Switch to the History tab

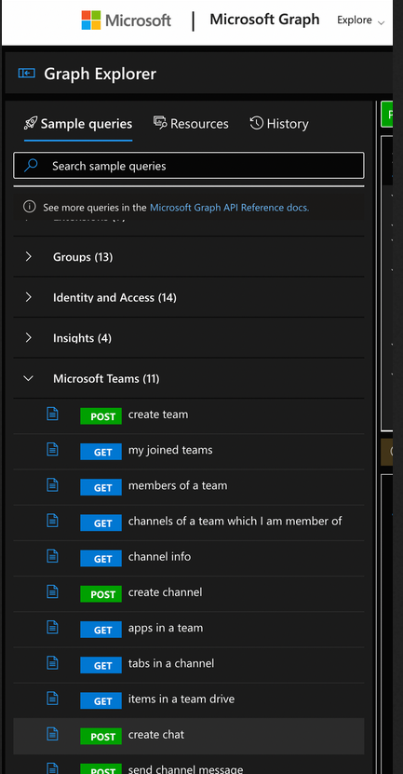tap(279, 123)
